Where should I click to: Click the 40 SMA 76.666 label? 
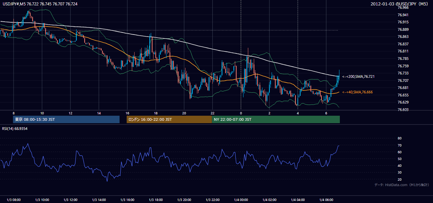[358, 92]
